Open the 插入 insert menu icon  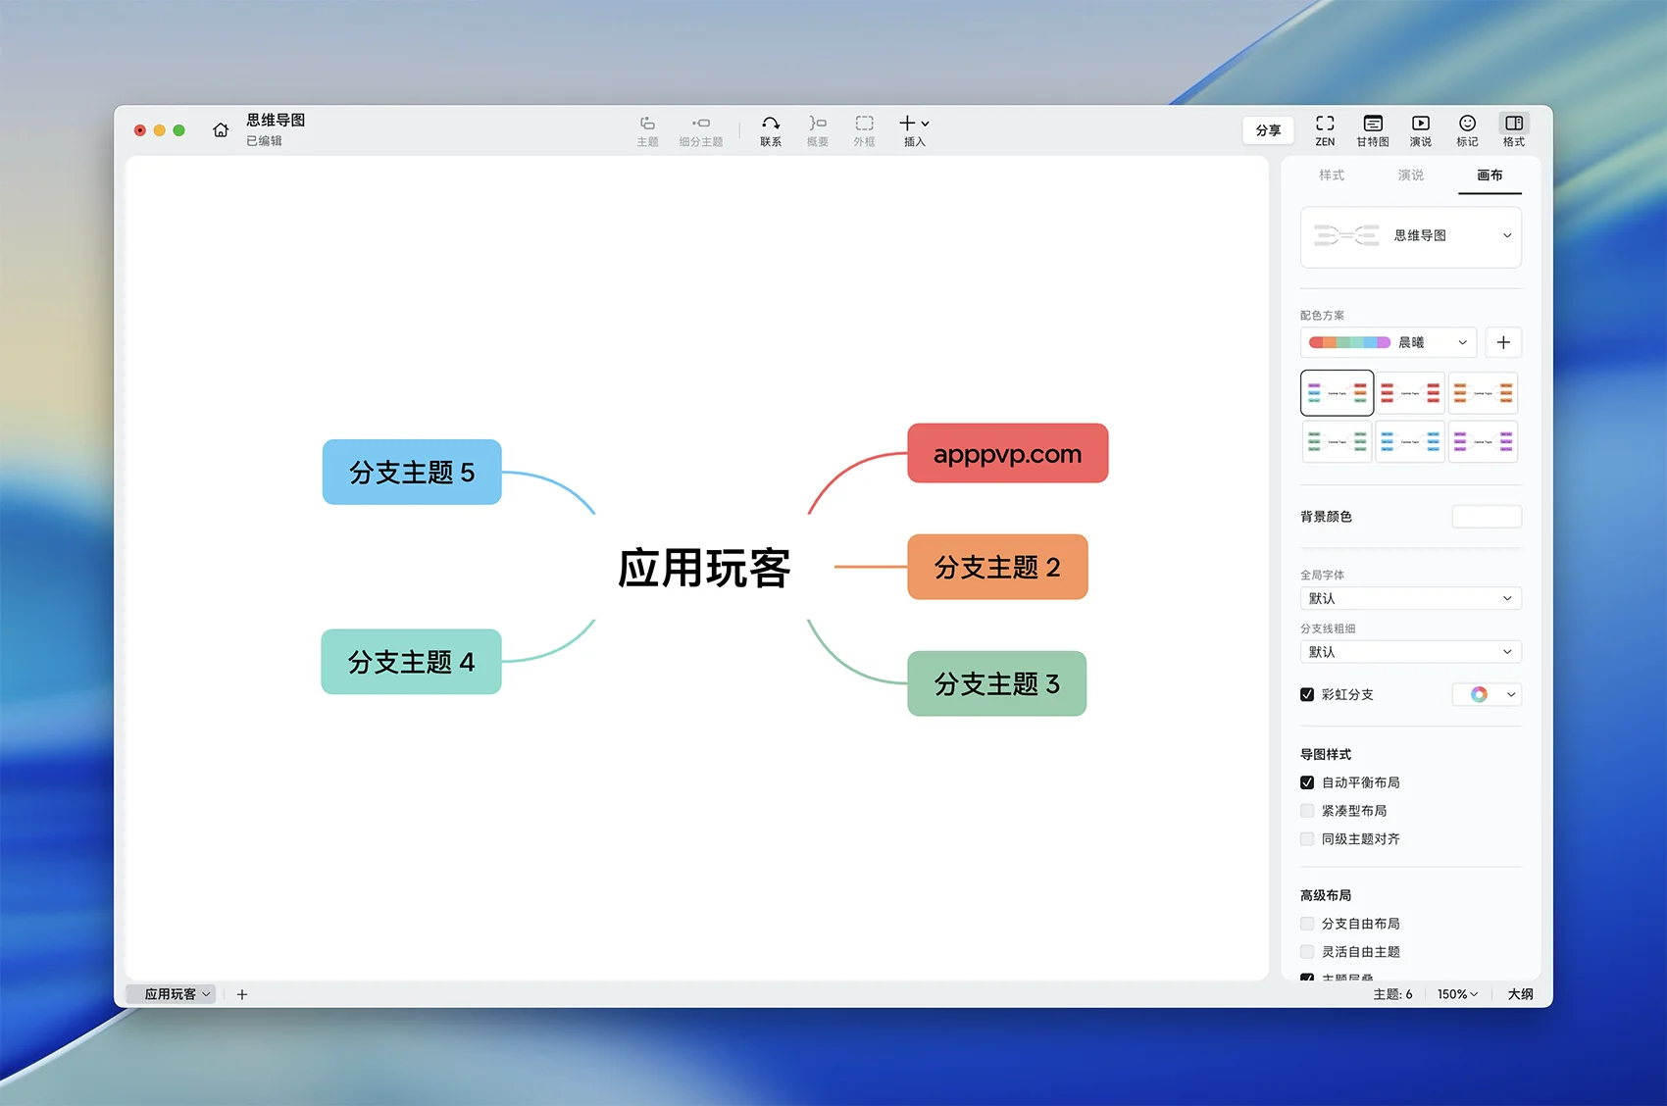(x=913, y=125)
